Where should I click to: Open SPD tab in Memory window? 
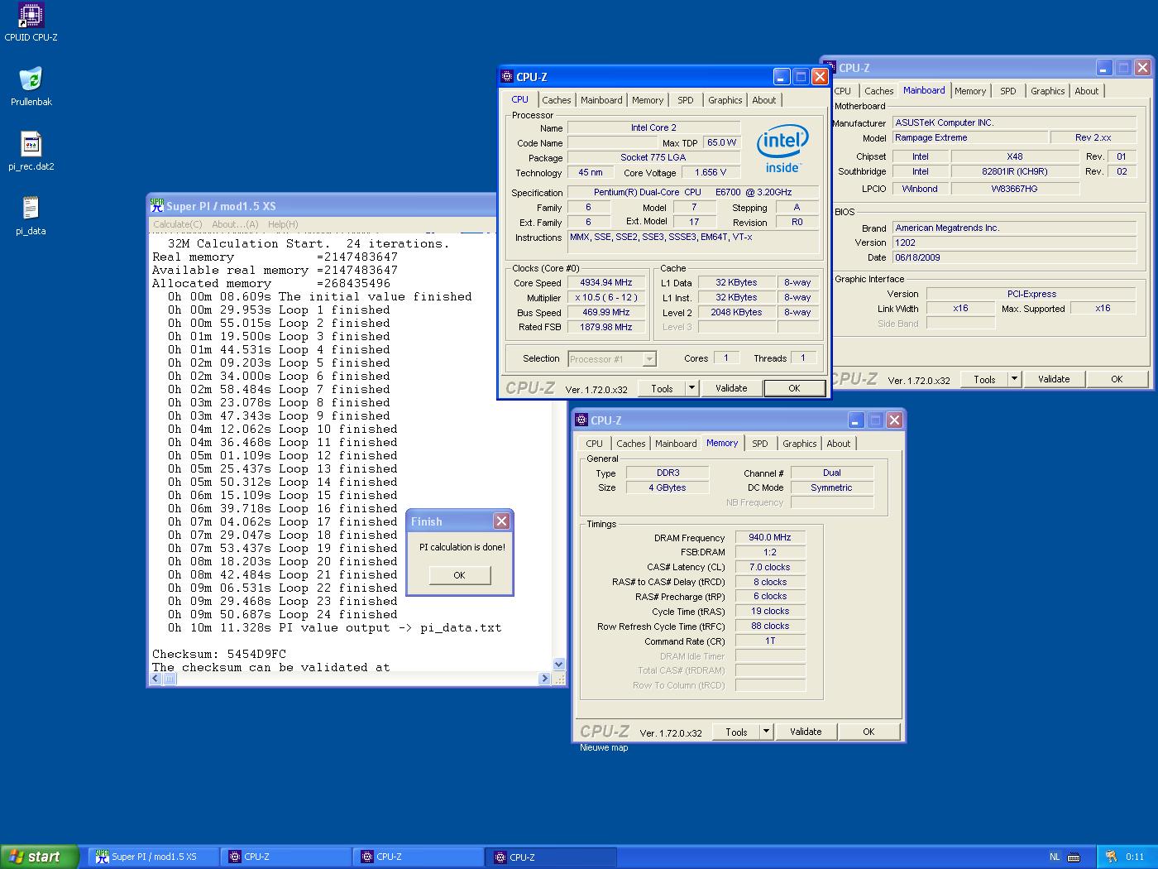[x=760, y=444]
